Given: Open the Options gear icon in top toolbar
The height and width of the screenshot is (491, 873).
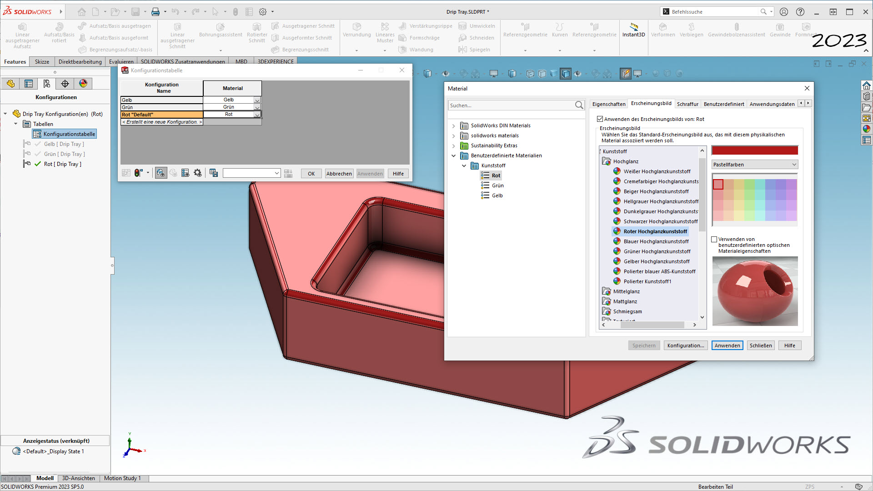Looking at the screenshot, I should point(263,12).
